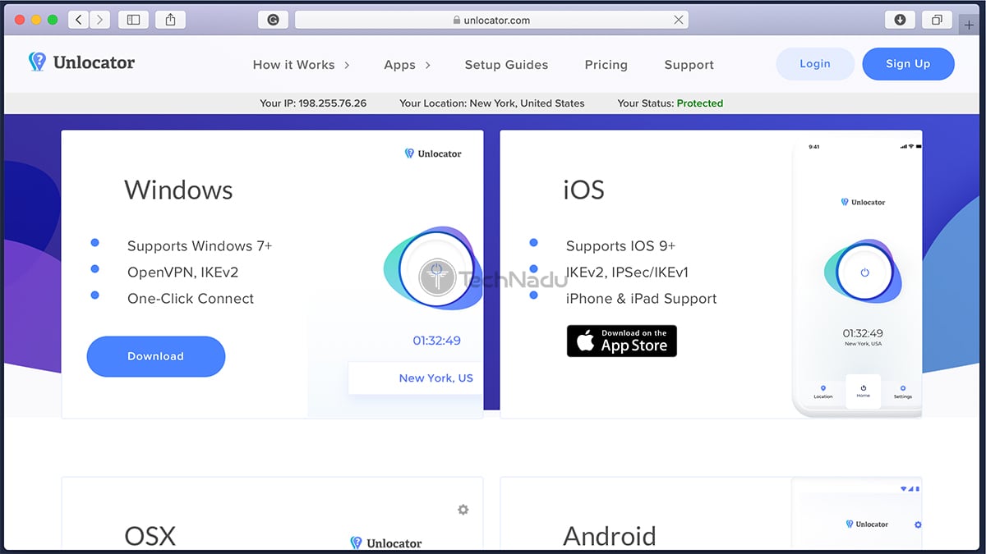Sign Up for Unlocator
This screenshot has width=986, height=554.
coord(908,63)
